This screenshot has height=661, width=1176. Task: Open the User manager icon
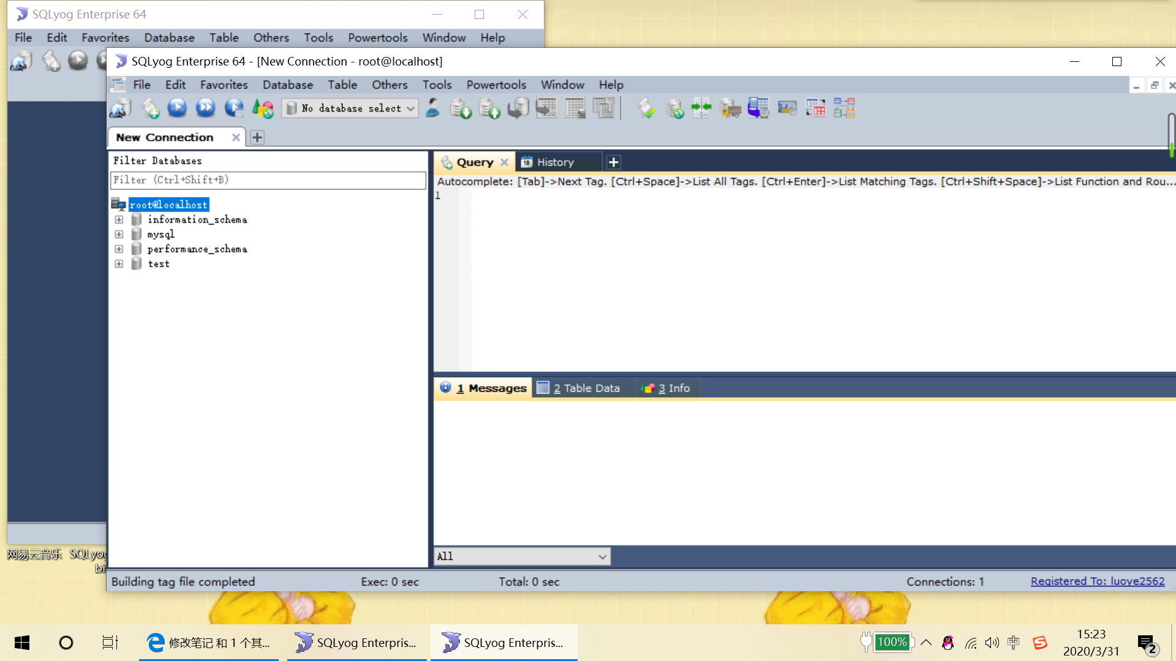pos(432,108)
